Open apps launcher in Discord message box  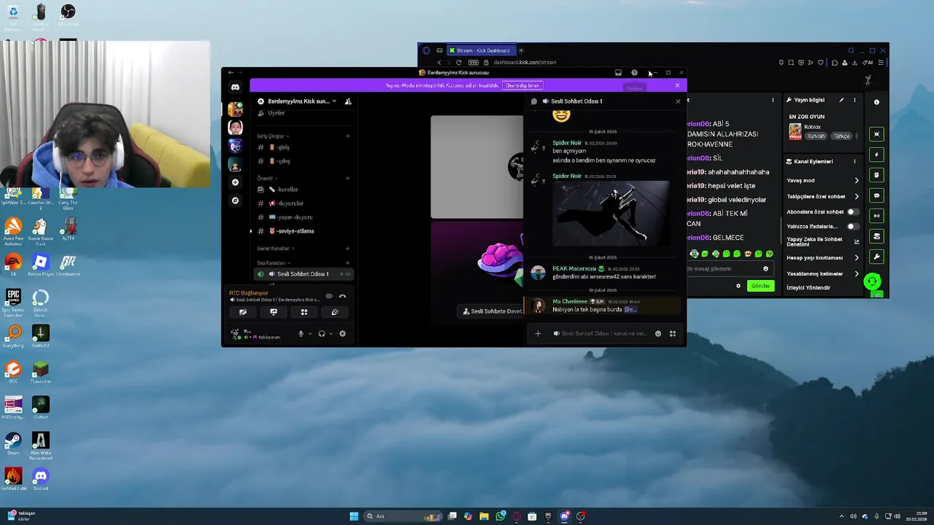coord(673,334)
